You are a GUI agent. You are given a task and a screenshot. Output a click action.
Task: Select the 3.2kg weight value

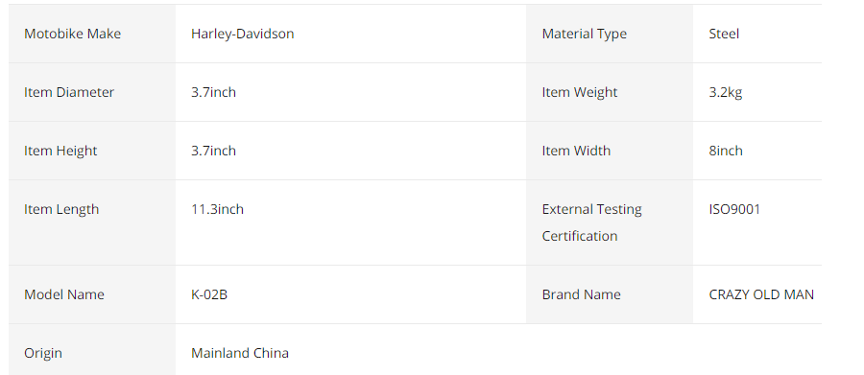click(726, 92)
